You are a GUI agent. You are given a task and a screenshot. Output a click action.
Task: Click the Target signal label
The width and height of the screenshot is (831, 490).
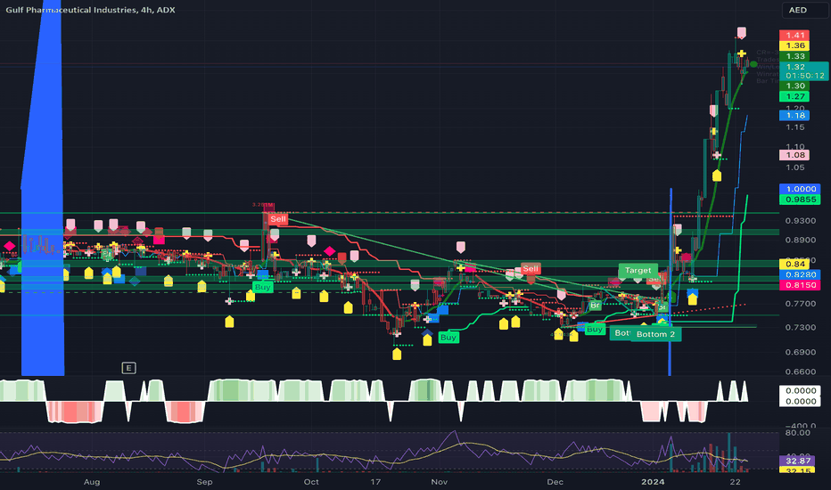(x=638, y=270)
